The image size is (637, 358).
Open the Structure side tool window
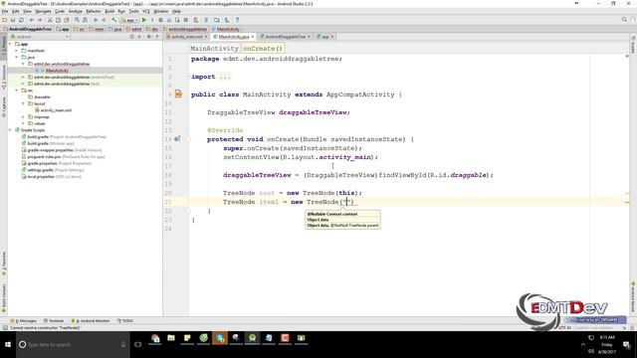4,78
